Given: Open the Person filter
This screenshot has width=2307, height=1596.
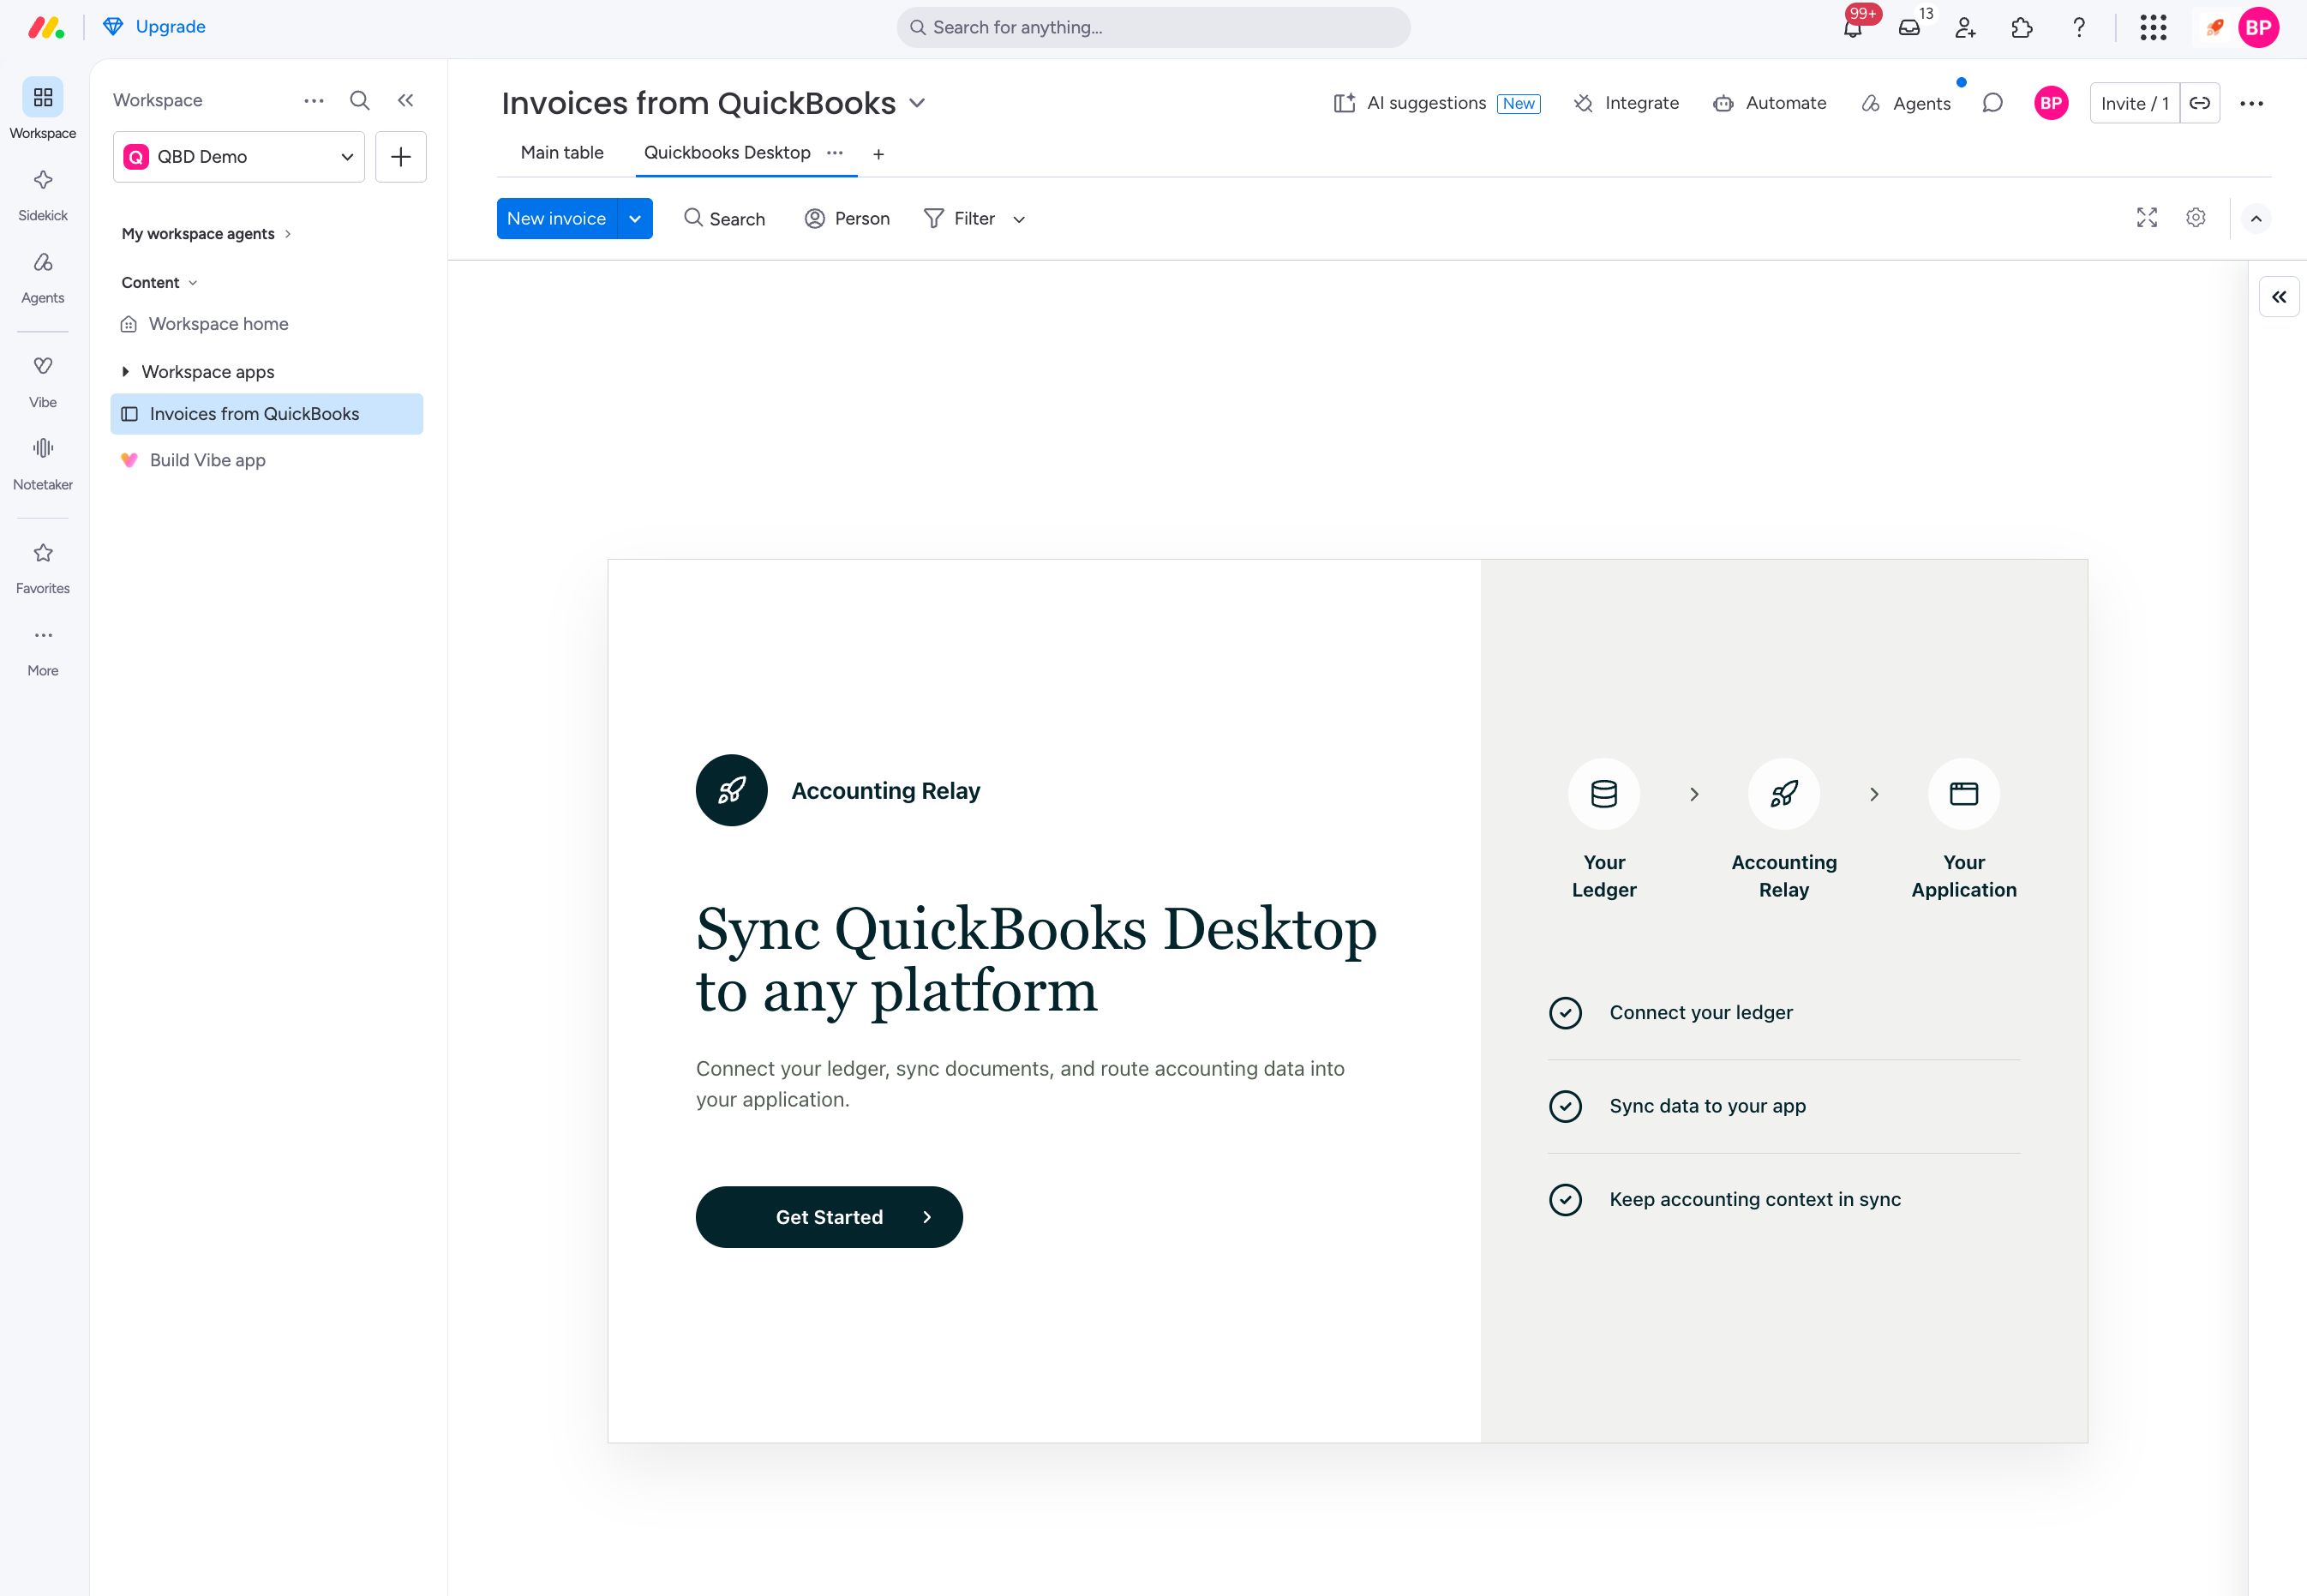Looking at the screenshot, I should point(848,219).
